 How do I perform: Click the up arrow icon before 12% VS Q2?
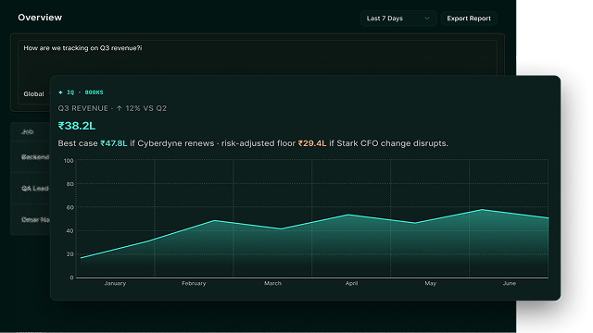click(x=120, y=108)
